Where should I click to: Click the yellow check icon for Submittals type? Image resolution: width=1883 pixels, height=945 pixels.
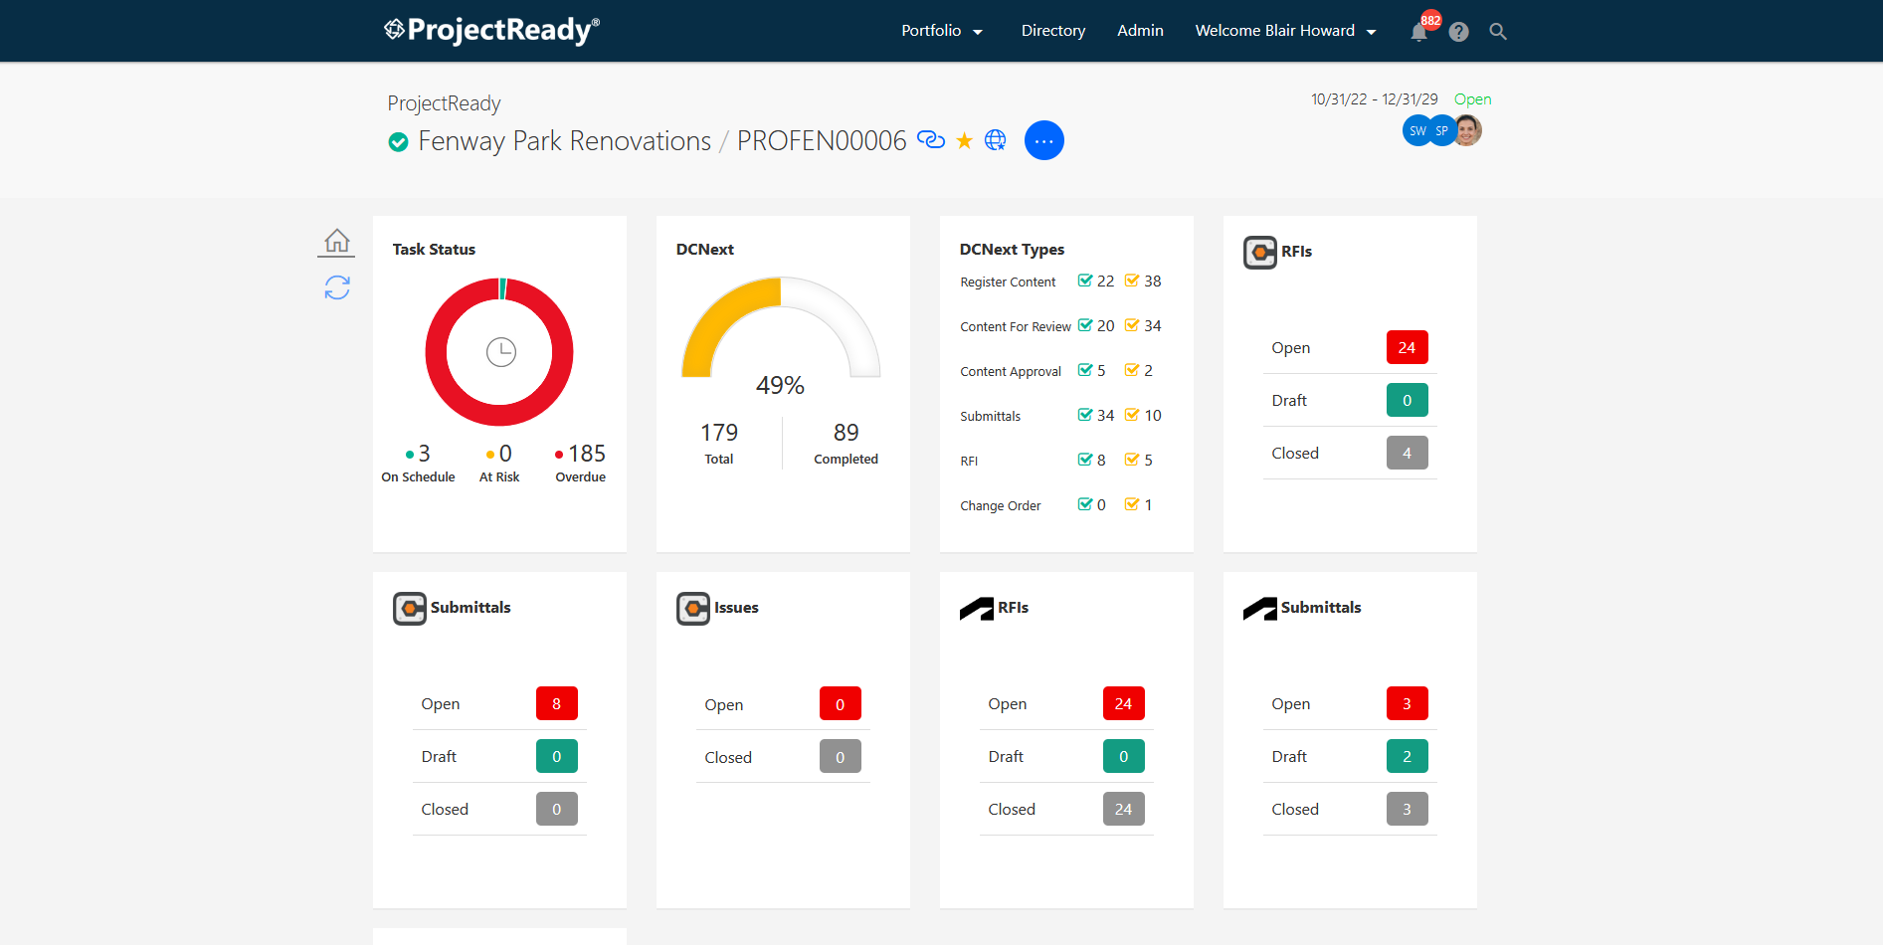tap(1132, 415)
